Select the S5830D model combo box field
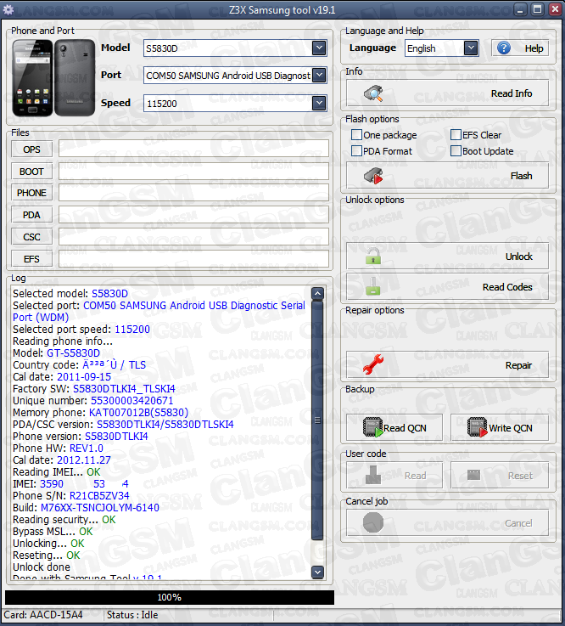The width and height of the screenshot is (565, 626). (x=235, y=48)
